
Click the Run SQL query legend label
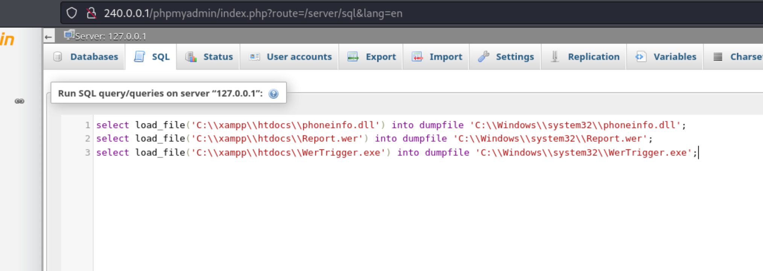(x=160, y=93)
